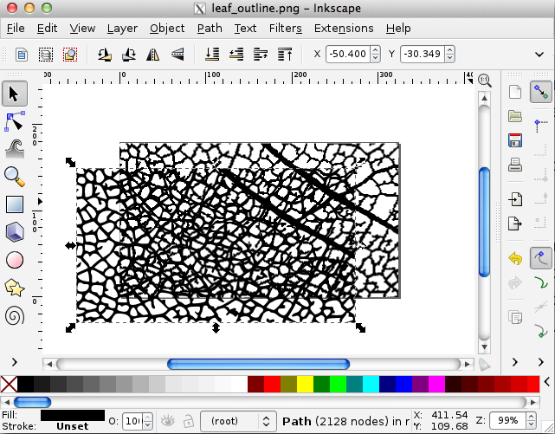Select the Node editing tool

[15, 120]
